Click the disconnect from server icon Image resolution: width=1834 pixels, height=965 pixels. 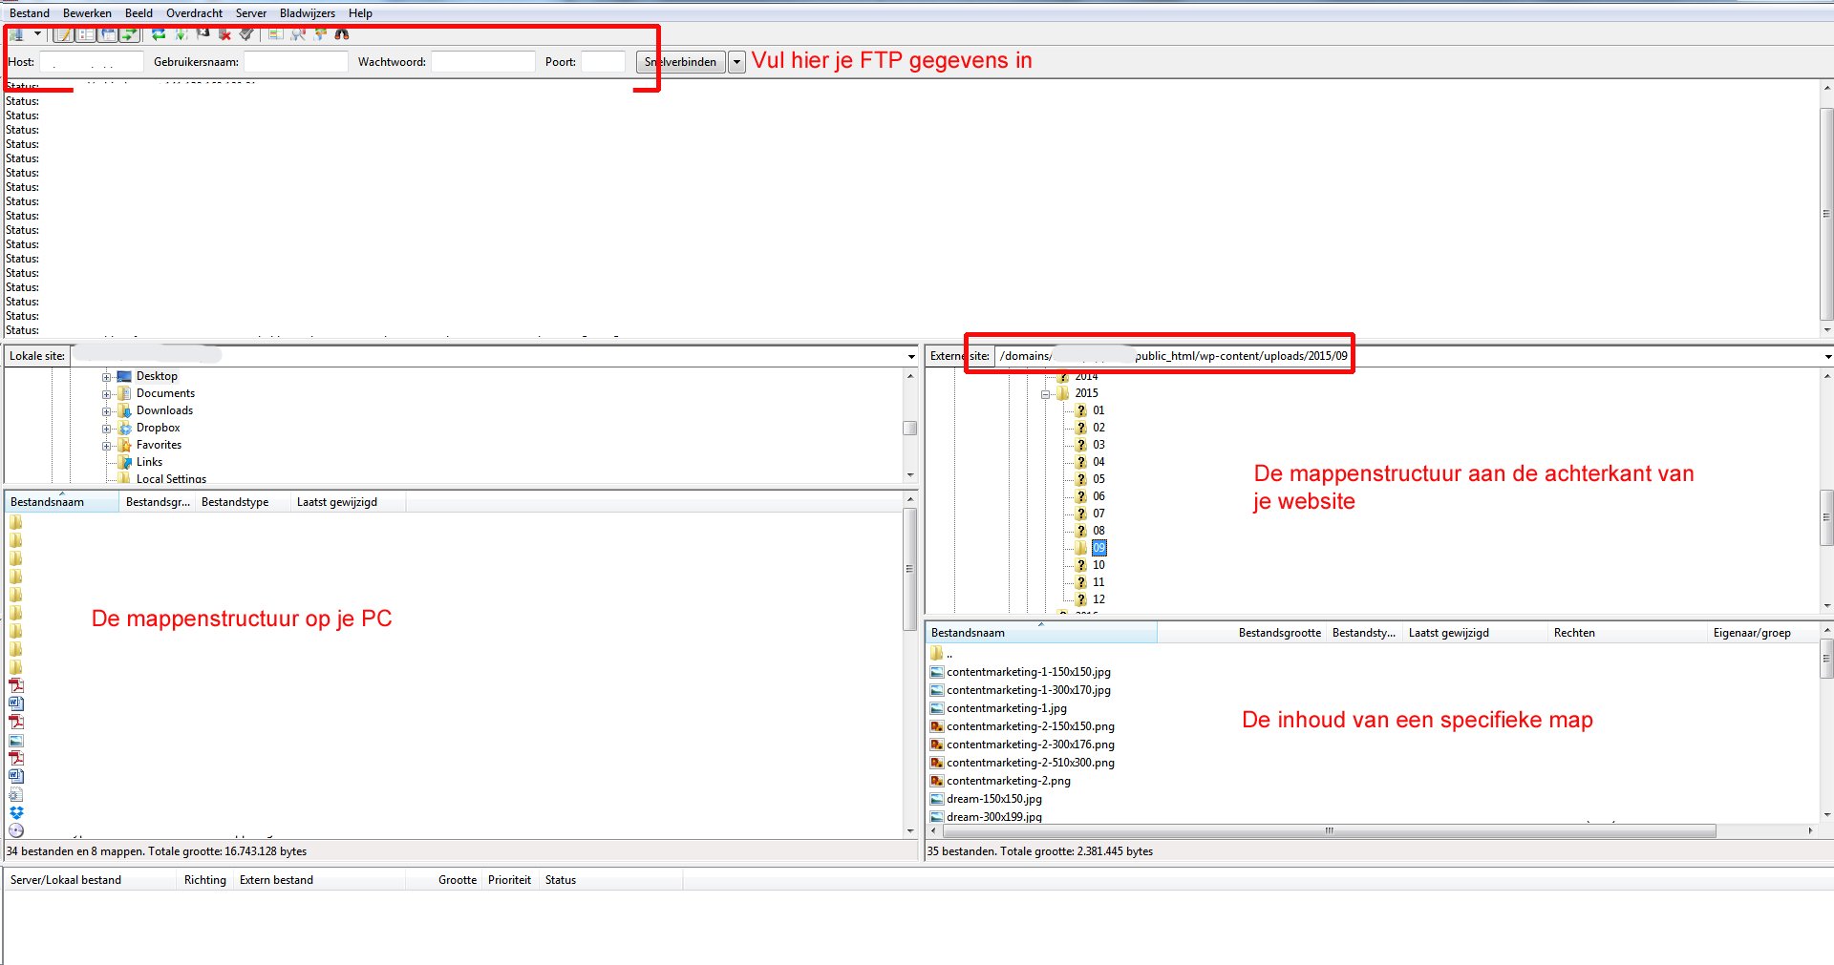click(x=224, y=34)
